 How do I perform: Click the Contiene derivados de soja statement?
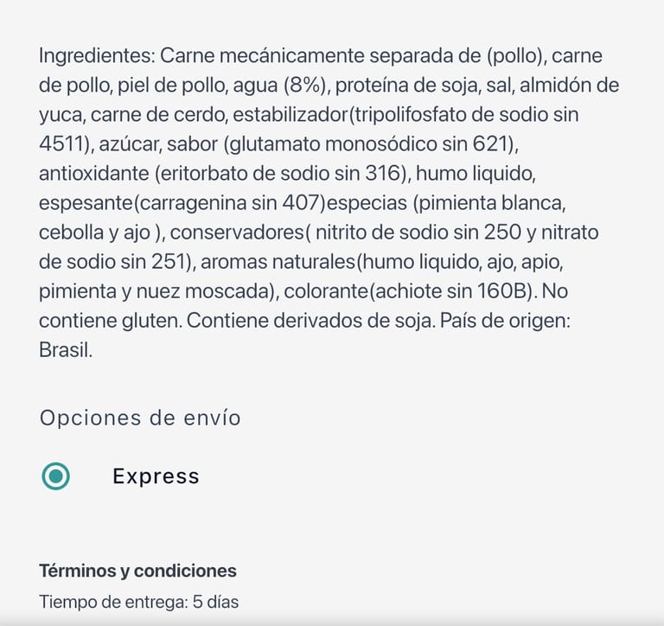point(310,322)
